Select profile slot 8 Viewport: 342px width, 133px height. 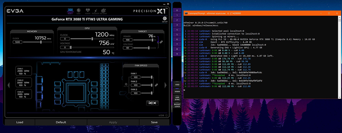point(177,49)
